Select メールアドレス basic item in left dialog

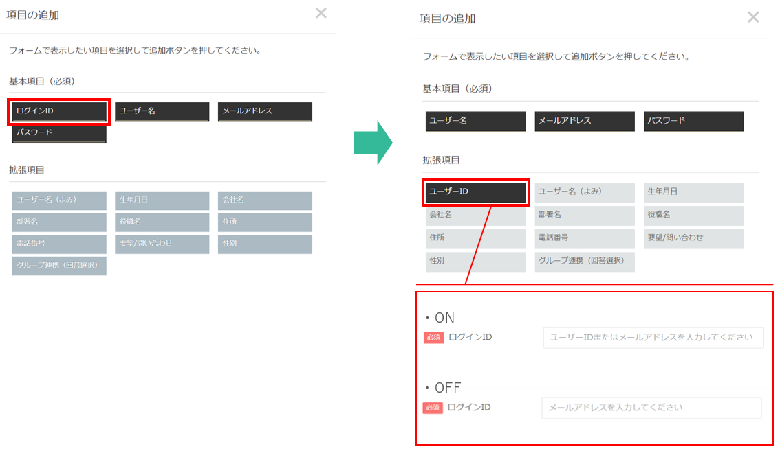(x=265, y=111)
